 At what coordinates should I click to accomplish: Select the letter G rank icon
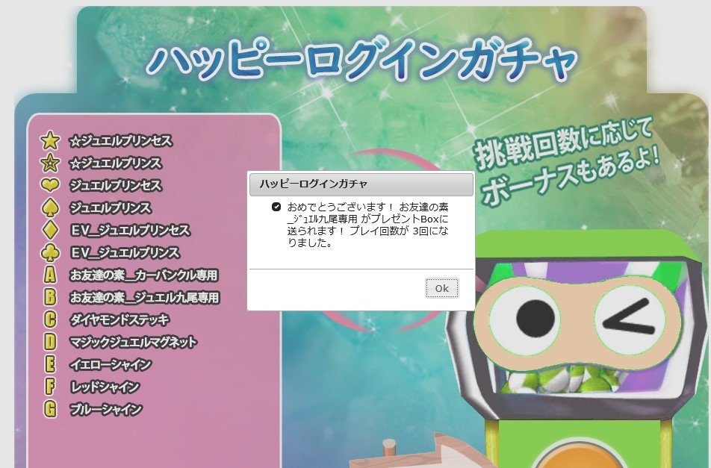(50, 409)
